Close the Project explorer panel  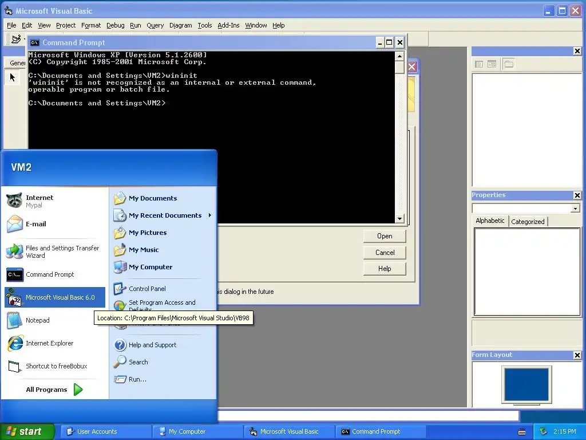point(577,51)
